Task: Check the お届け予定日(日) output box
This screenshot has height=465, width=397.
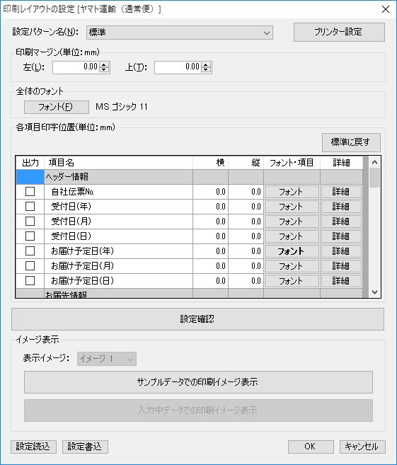Action: pos(30,280)
